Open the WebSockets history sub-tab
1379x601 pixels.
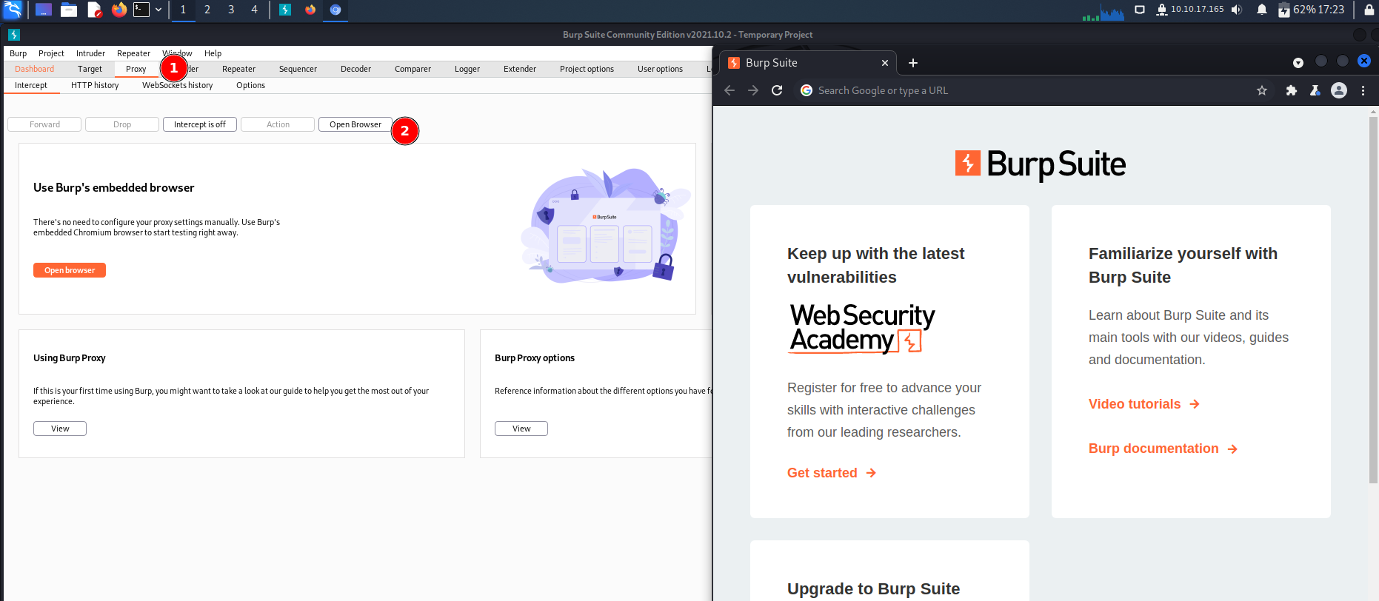coord(177,85)
